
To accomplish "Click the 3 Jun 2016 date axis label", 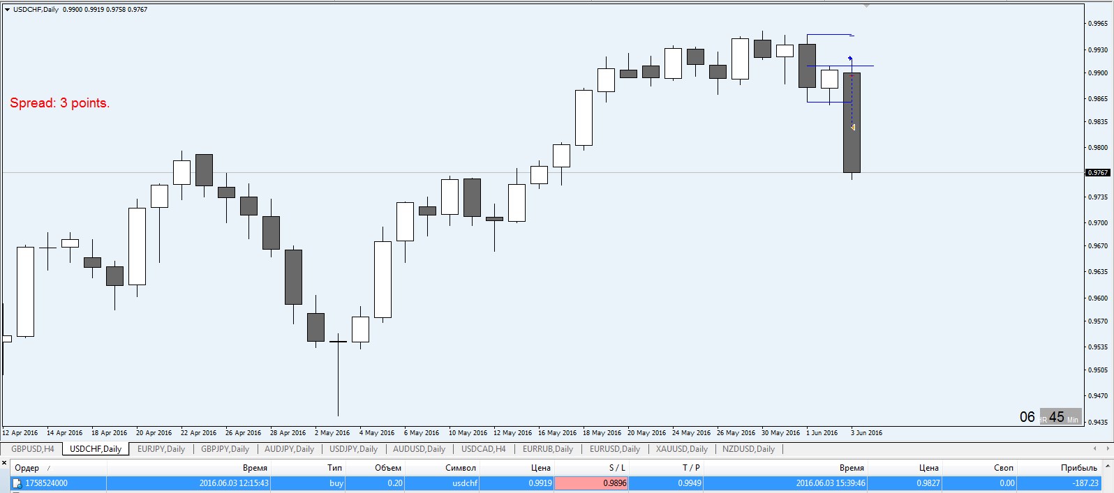I will pos(866,433).
